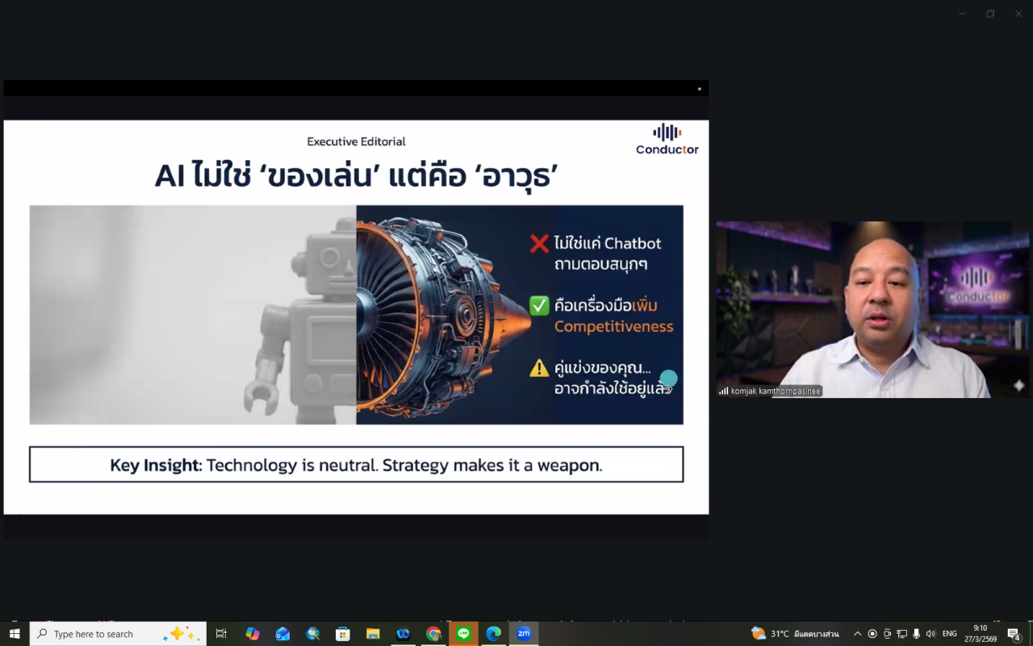Switch the ENG input language indicator

click(x=950, y=634)
